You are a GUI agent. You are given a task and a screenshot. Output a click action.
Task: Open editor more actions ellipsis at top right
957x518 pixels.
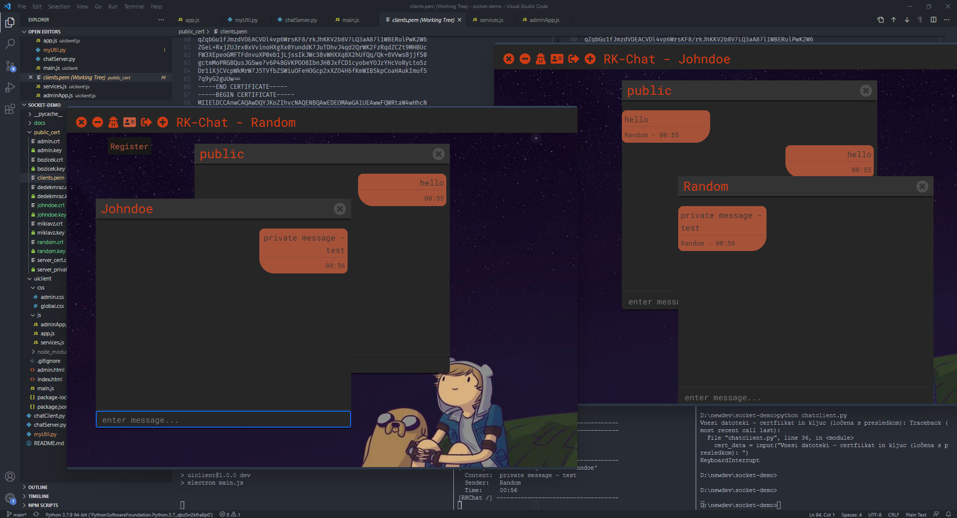pyautogui.click(x=947, y=20)
